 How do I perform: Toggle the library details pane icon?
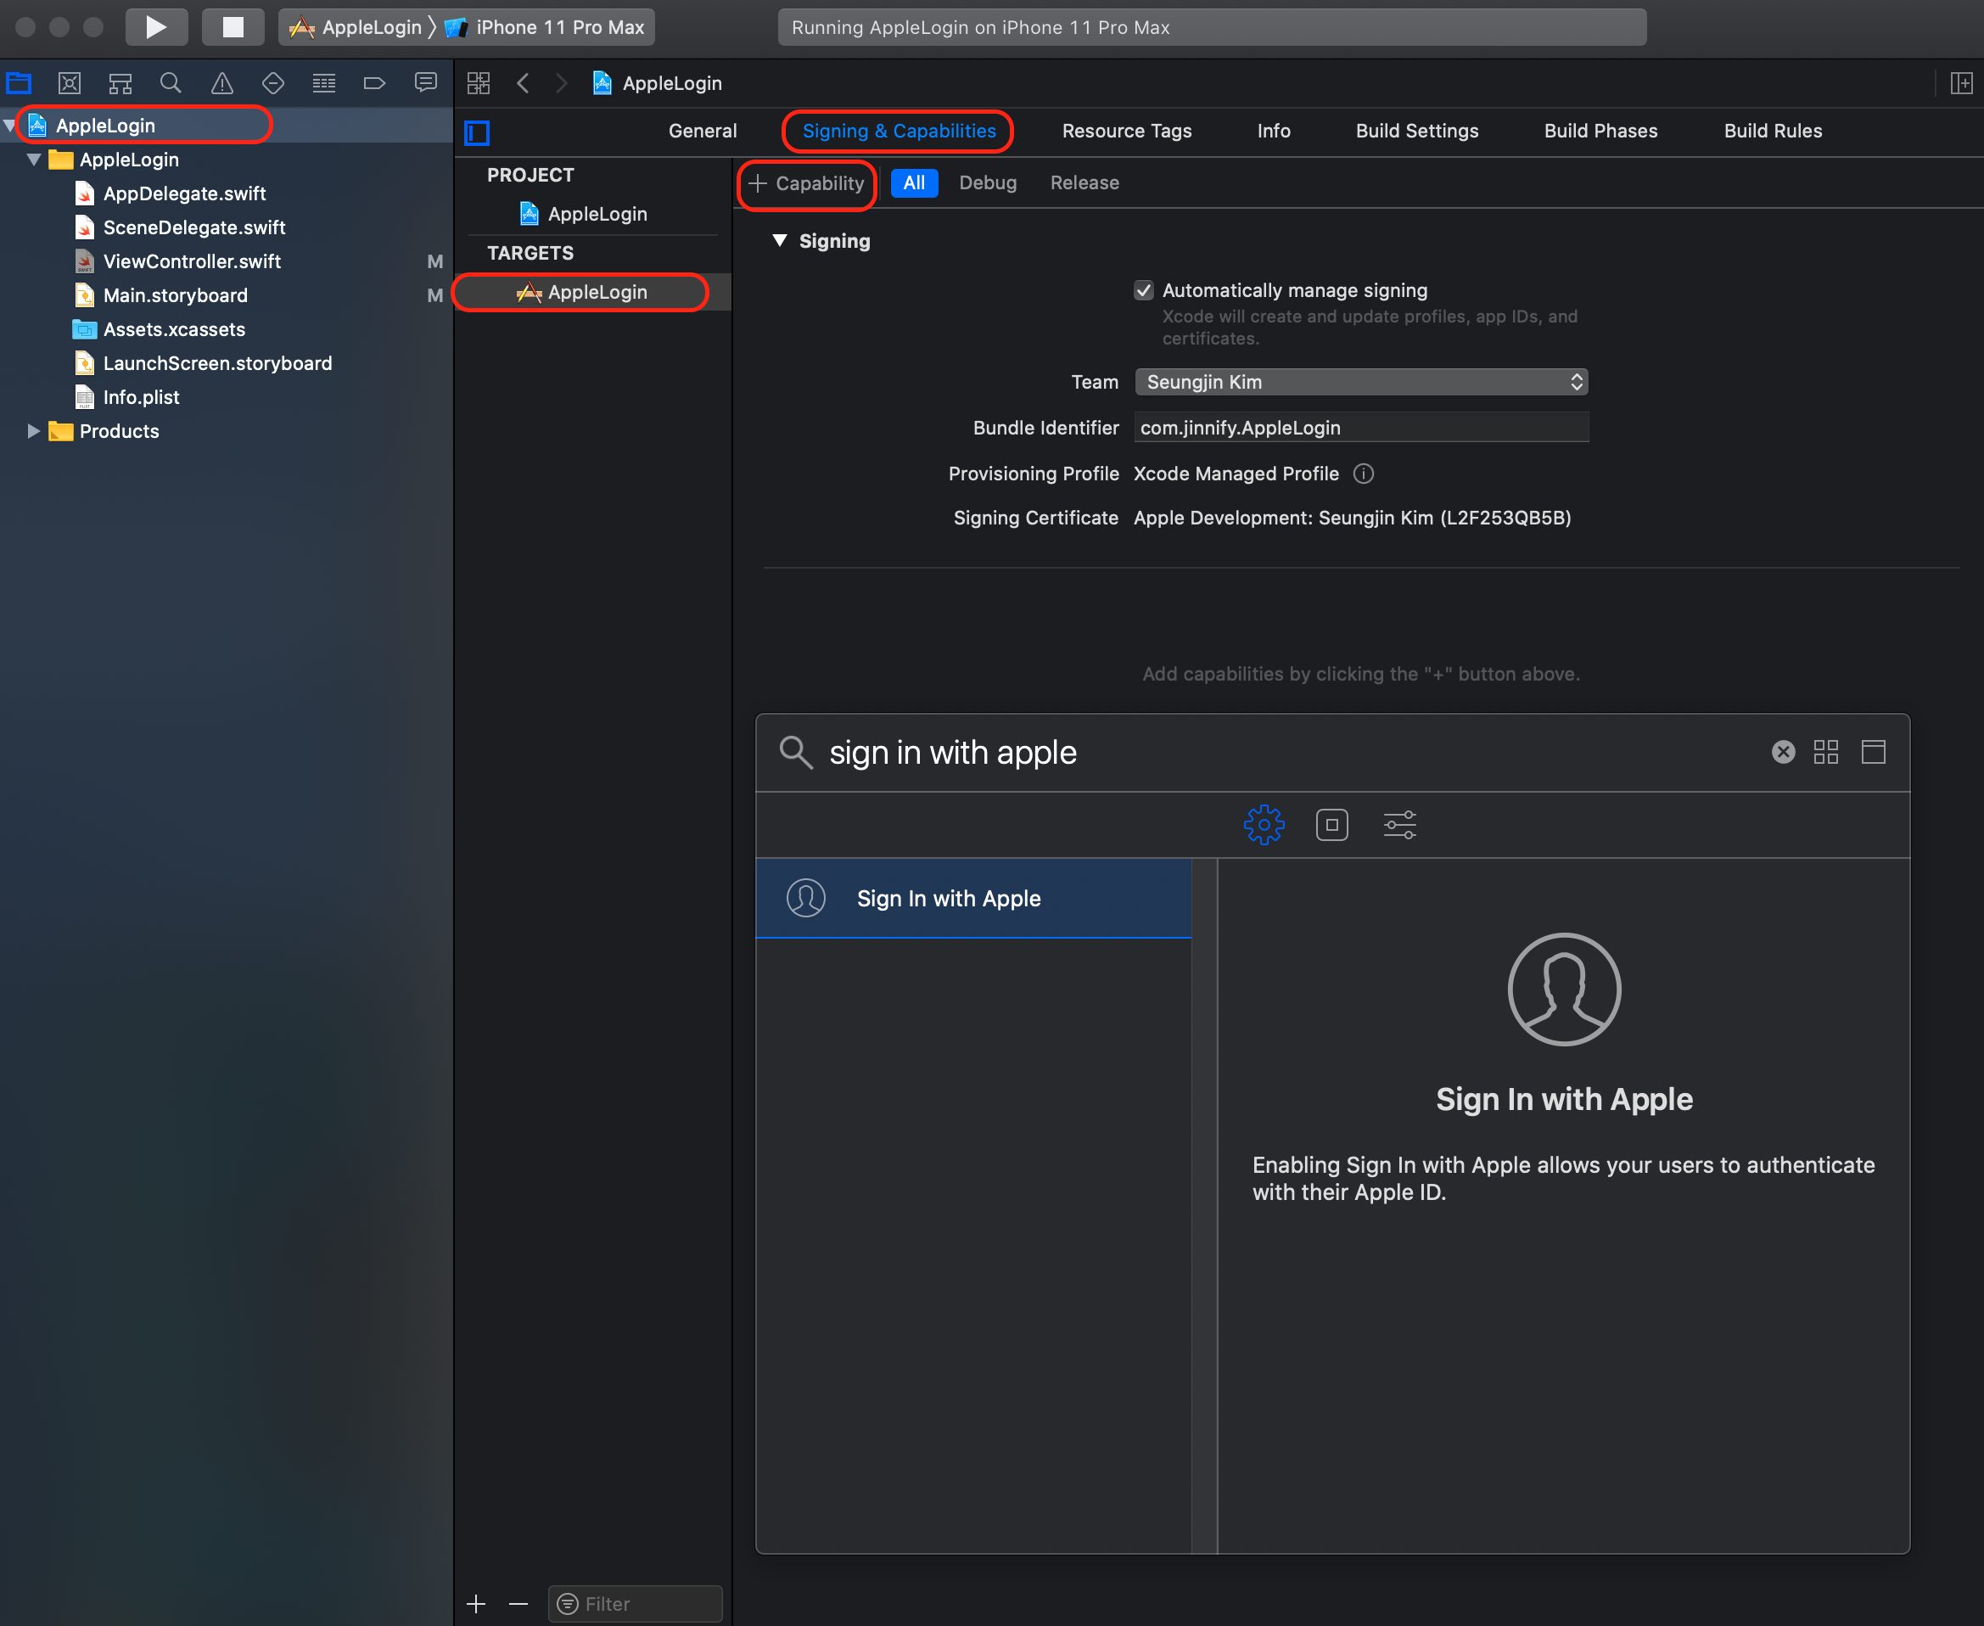pos(1874,752)
